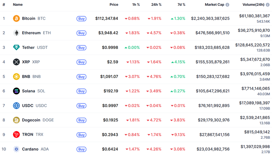Sort by the Name column header
272x155 pixels.
tap(18, 5)
